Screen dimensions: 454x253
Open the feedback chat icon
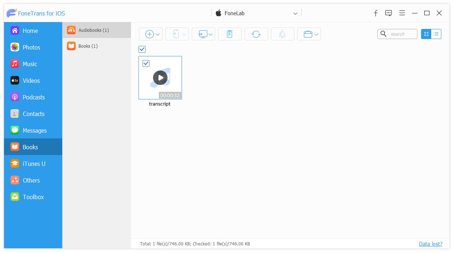pyautogui.click(x=389, y=13)
